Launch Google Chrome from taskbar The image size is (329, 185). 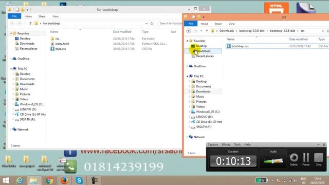49,180
